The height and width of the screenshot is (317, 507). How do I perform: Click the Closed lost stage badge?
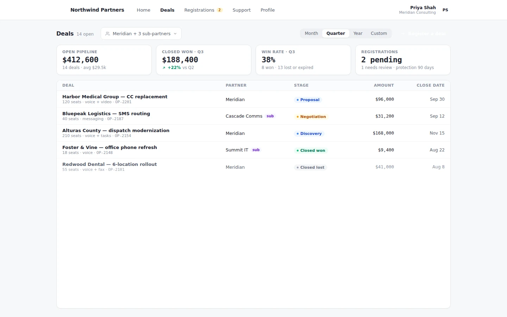311,167
